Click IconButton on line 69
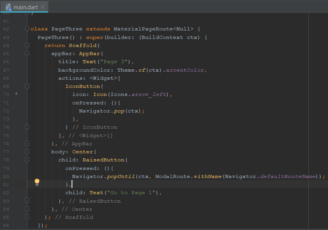This screenshot has height=230, width=328. click(83, 86)
